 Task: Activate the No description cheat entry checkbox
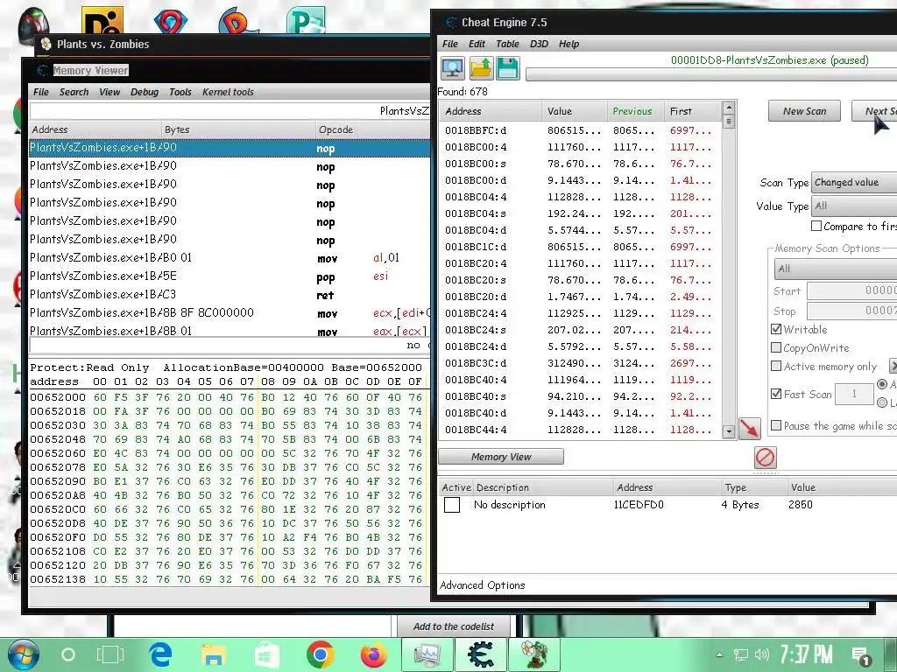click(452, 505)
